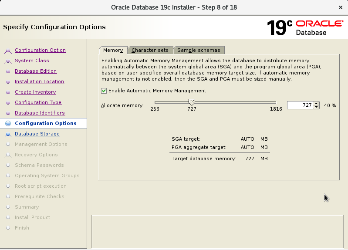This screenshot has height=250, width=348.
Task: Click the Database Edition step bullet icon
Action: tap(8, 71)
